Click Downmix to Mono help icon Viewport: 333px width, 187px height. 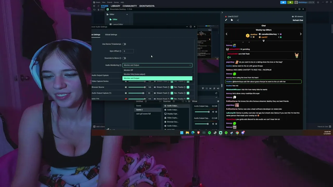pos(120,58)
